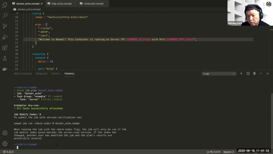
Task: Click the ":5678", argument line
Action: [x=44, y=32]
